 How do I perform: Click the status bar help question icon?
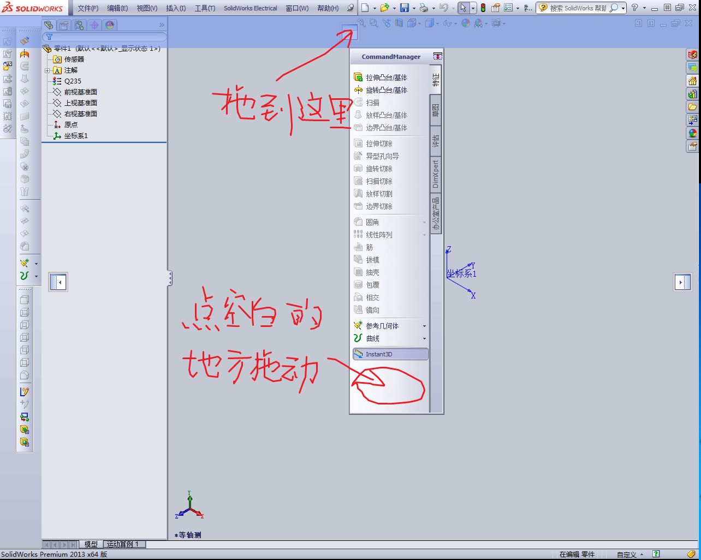pos(656,554)
